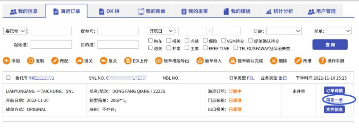Open the 委托号 YKE order number link

(x=41, y=78)
